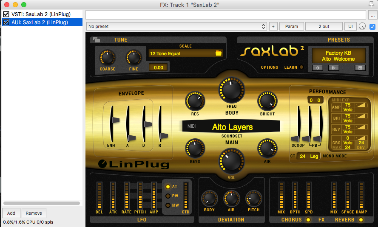The image size is (378, 227).
Task: Click the fine tune 0.00 value field
Action: [x=158, y=67]
